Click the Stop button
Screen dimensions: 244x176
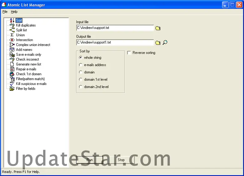coord(121,160)
